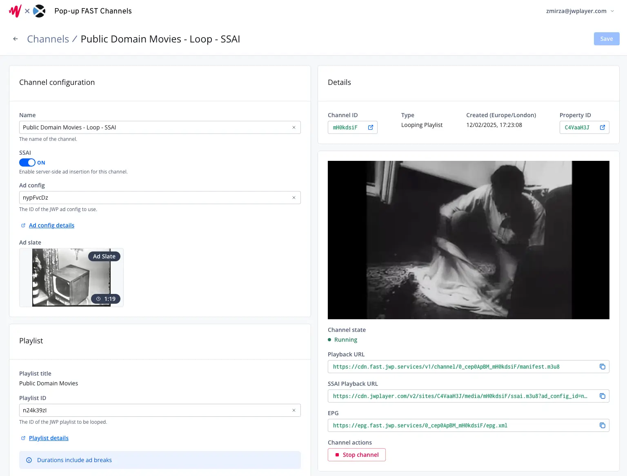The width and height of the screenshot is (627, 476).
Task: Clear the Ad config field
Action: click(x=294, y=198)
